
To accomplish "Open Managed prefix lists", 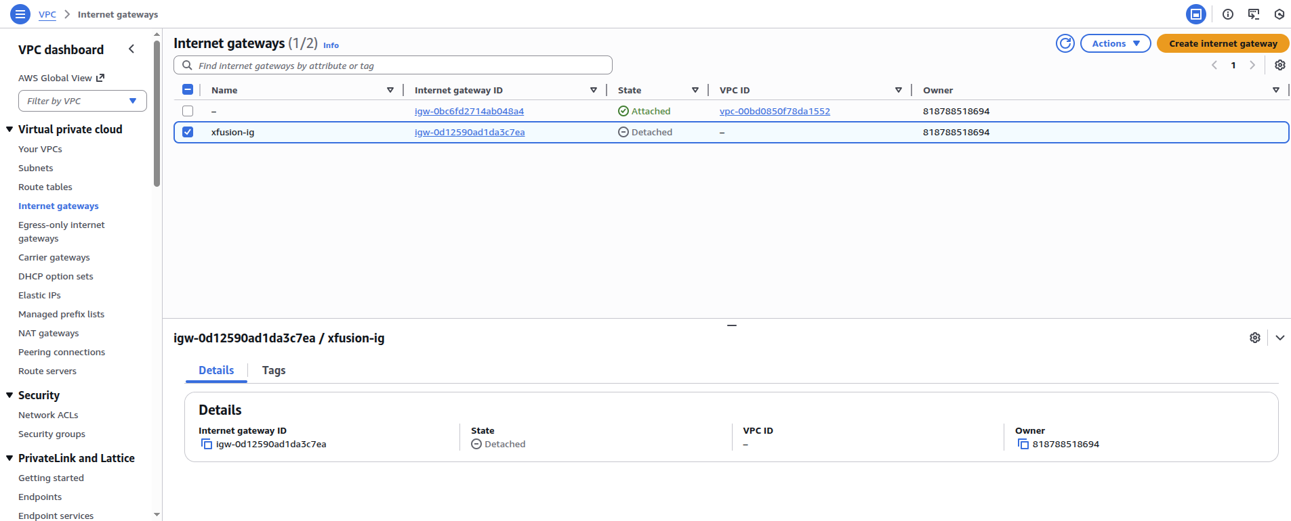I will 61,314.
